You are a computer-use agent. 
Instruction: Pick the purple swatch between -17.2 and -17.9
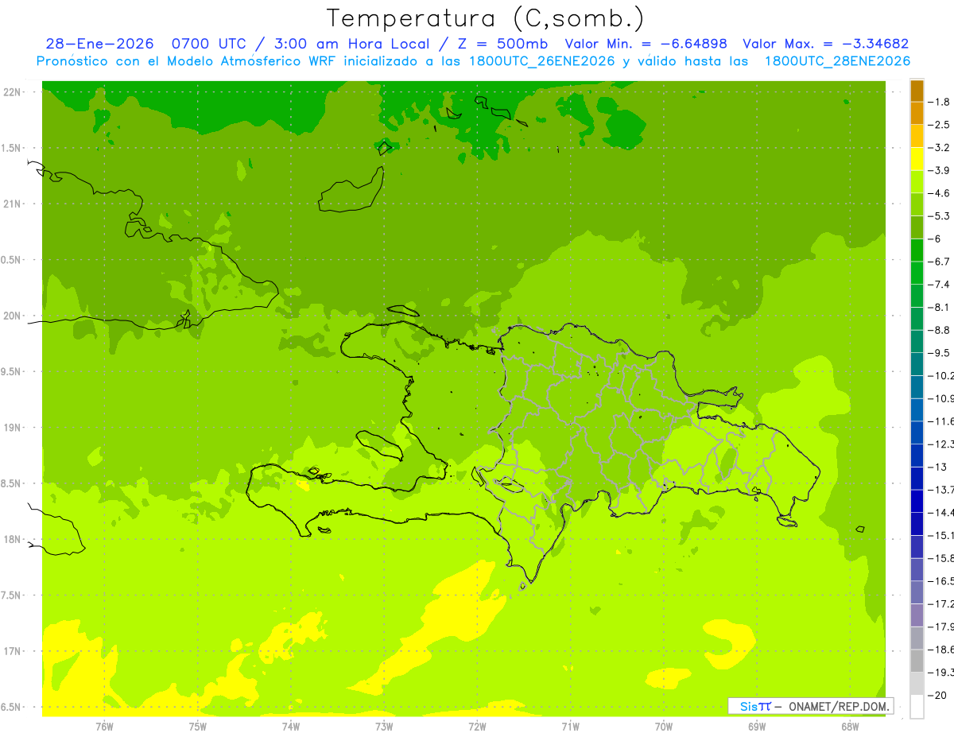(x=917, y=615)
